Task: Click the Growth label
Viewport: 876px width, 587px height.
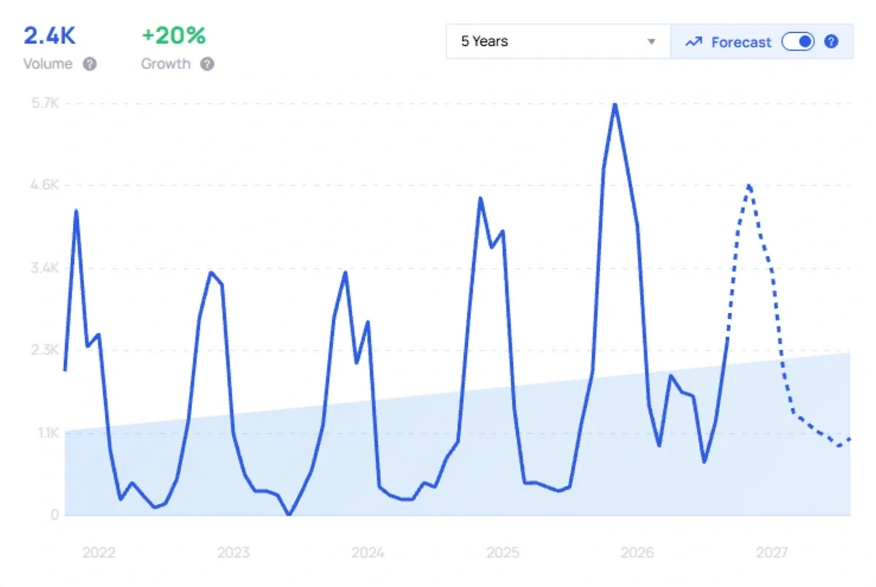Action: pos(166,64)
